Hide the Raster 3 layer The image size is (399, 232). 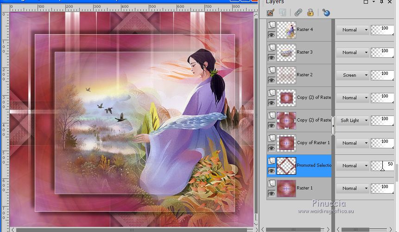pos(272,58)
